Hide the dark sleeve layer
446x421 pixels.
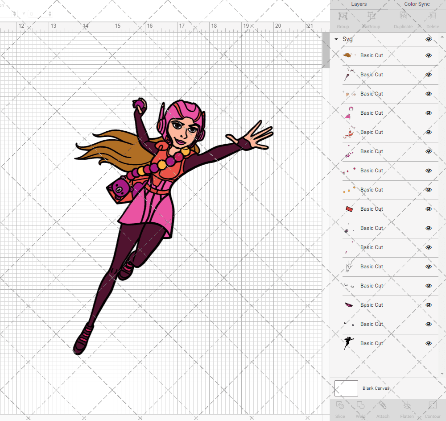tap(428, 75)
